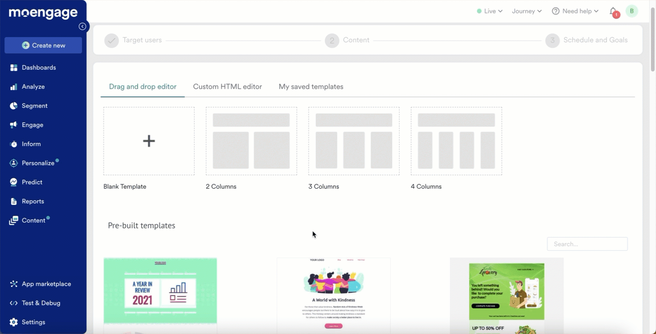Choose the A Year In Review 2021 template
The image size is (656, 334).
click(x=160, y=291)
